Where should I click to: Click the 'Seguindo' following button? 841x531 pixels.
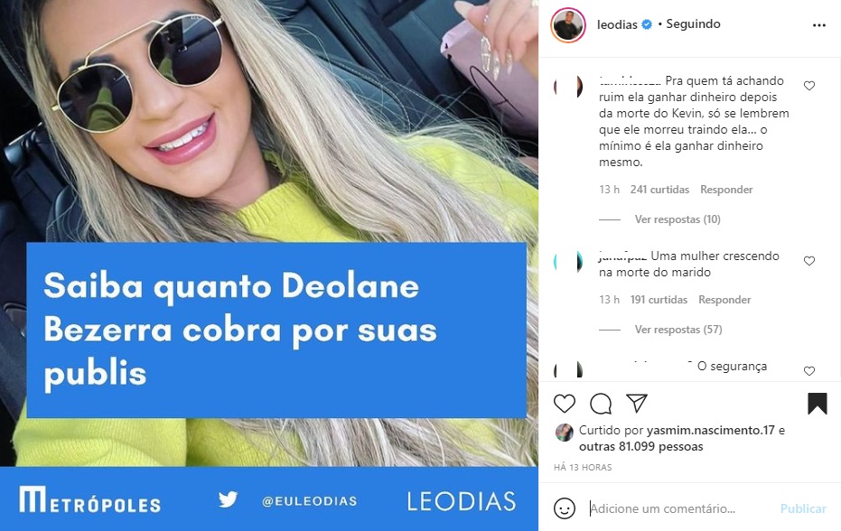point(693,24)
